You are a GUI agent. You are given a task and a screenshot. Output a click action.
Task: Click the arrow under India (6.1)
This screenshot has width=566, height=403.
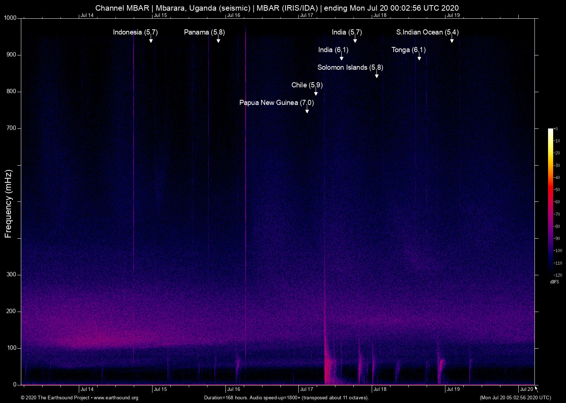341,57
